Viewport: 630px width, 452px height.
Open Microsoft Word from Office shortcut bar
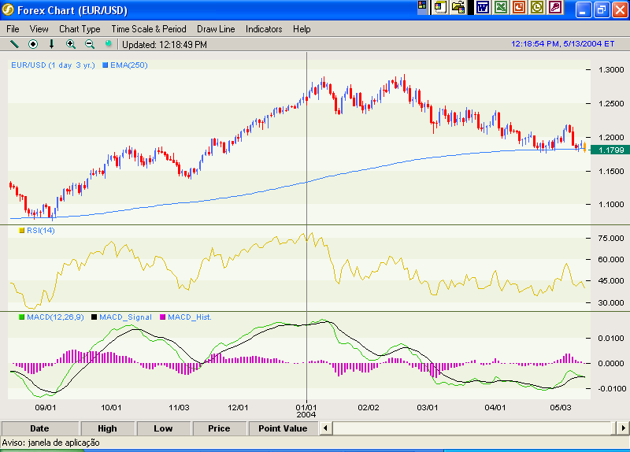coord(482,7)
